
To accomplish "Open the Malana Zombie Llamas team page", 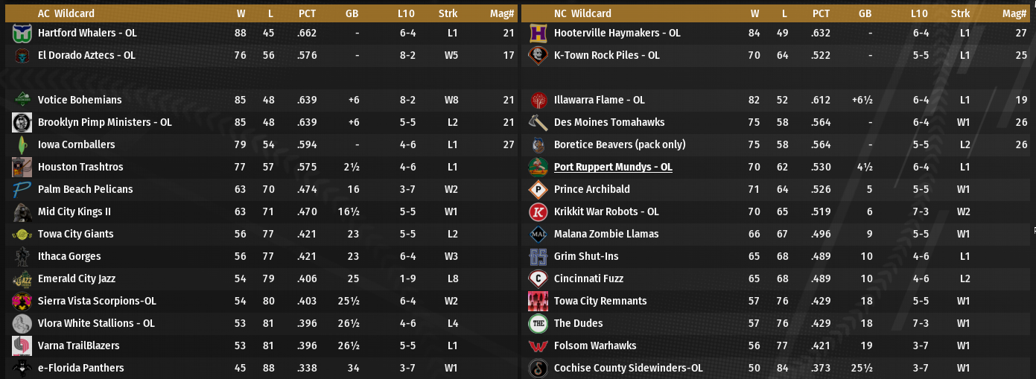I will tap(606, 234).
